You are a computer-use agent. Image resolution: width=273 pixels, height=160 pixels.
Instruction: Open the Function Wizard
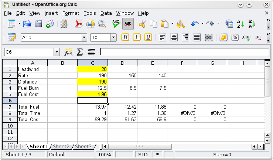[x=68, y=52]
